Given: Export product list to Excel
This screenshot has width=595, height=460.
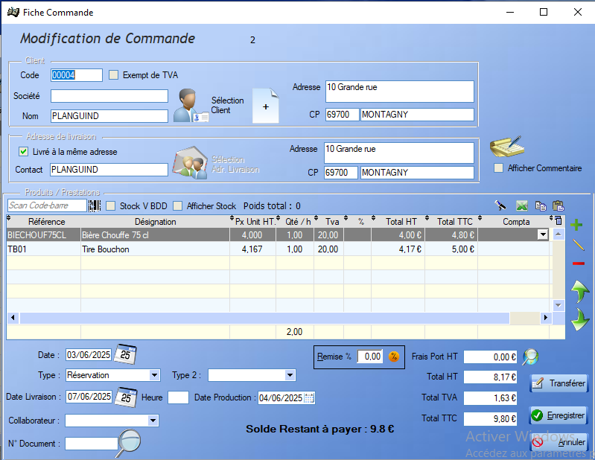Looking at the screenshot, I should pos(522,206).
